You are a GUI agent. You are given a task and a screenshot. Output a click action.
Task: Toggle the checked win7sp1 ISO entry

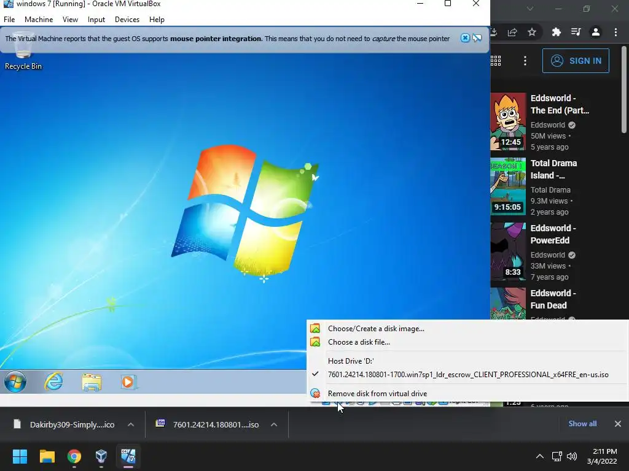point(467,375)
